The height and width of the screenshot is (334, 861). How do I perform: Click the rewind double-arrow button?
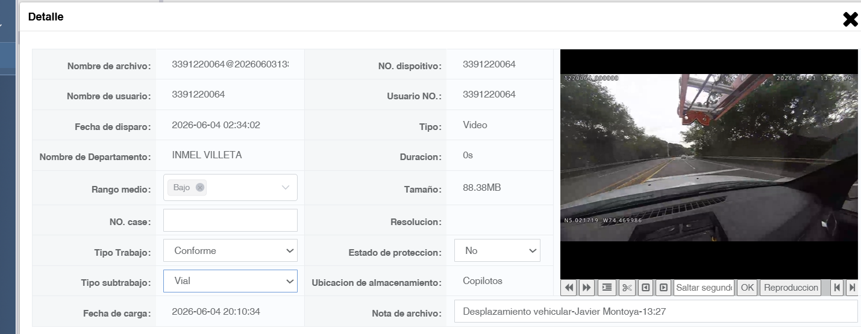click(x=569, y=288)
